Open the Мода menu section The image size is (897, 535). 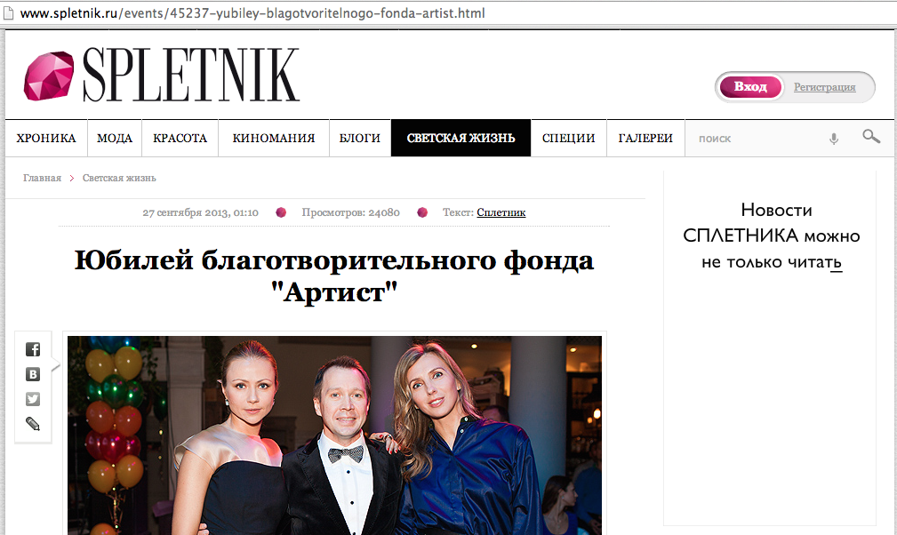[115, 139]
